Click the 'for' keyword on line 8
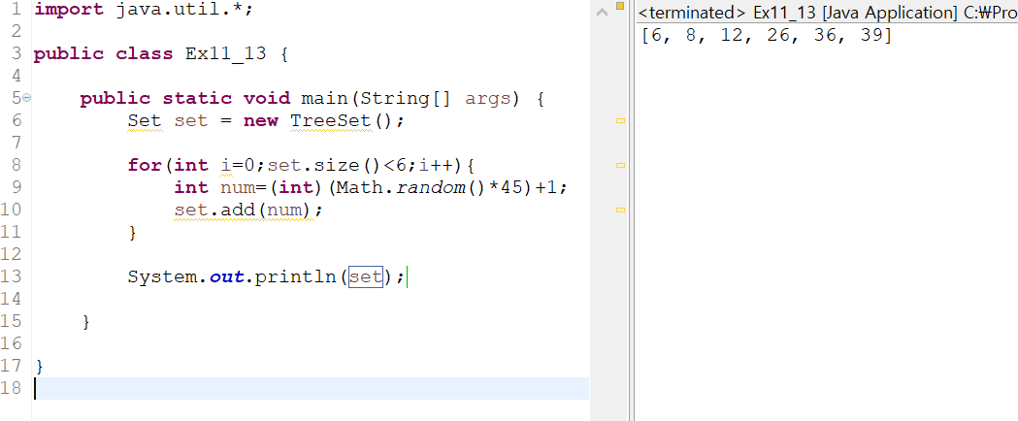 pos(145,166)
